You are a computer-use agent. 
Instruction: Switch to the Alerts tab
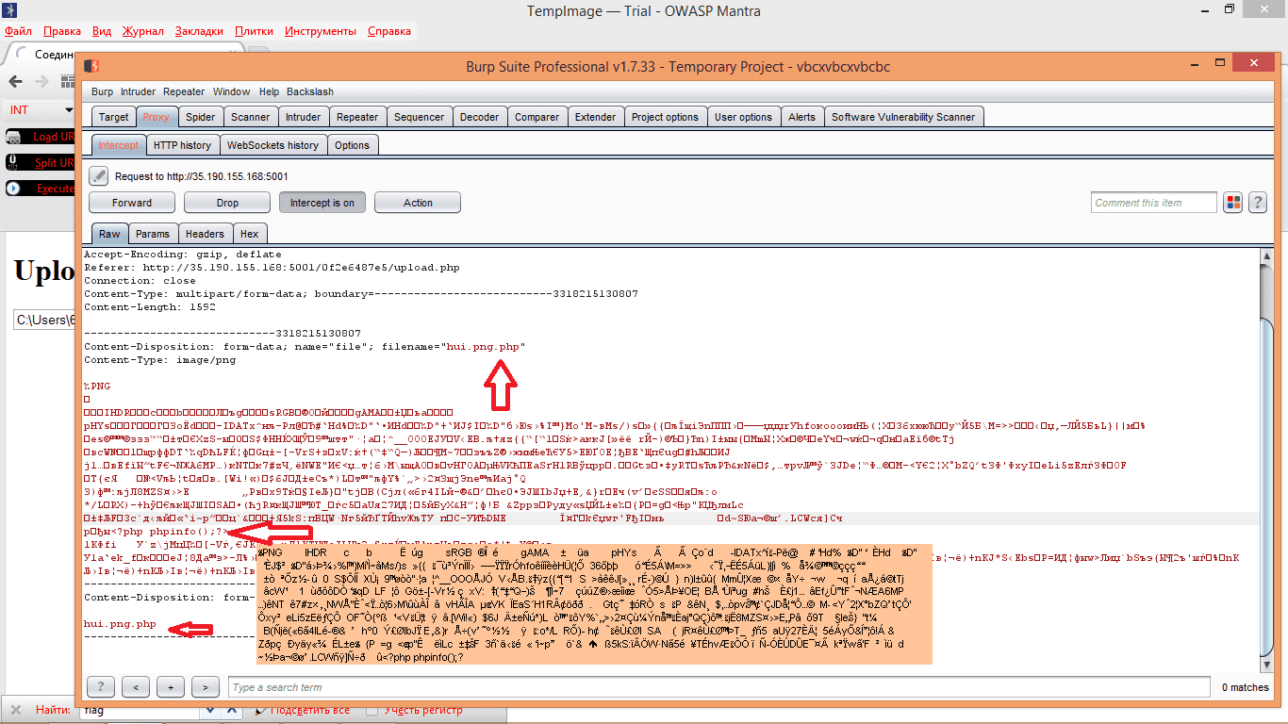[802, 117]
